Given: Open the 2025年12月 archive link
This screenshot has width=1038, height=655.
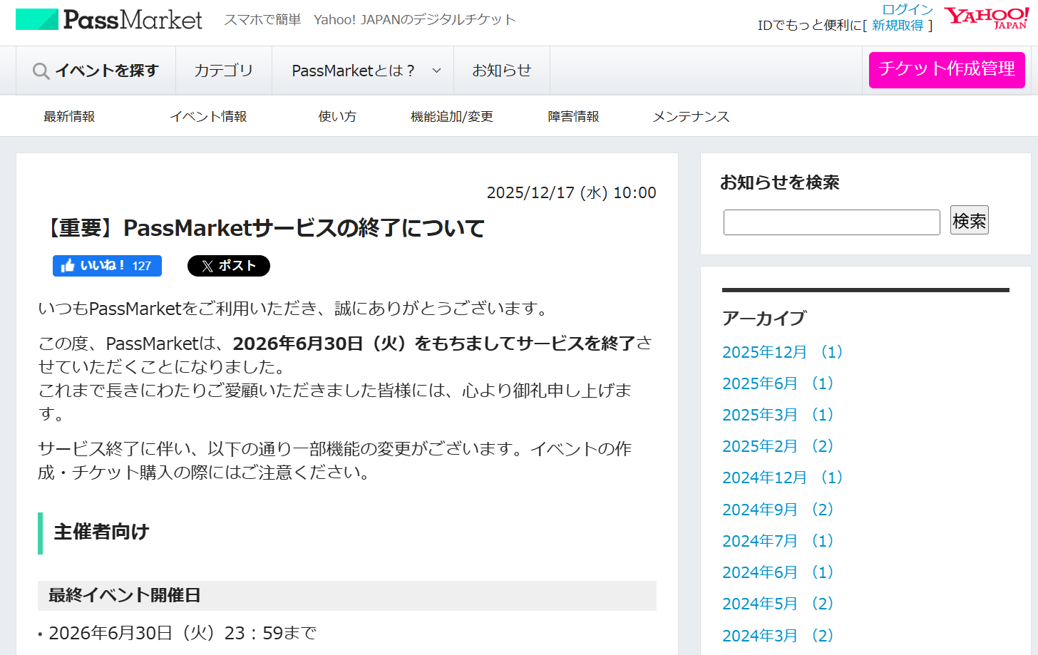Looking at the screenshot, I should pos(782,352).
